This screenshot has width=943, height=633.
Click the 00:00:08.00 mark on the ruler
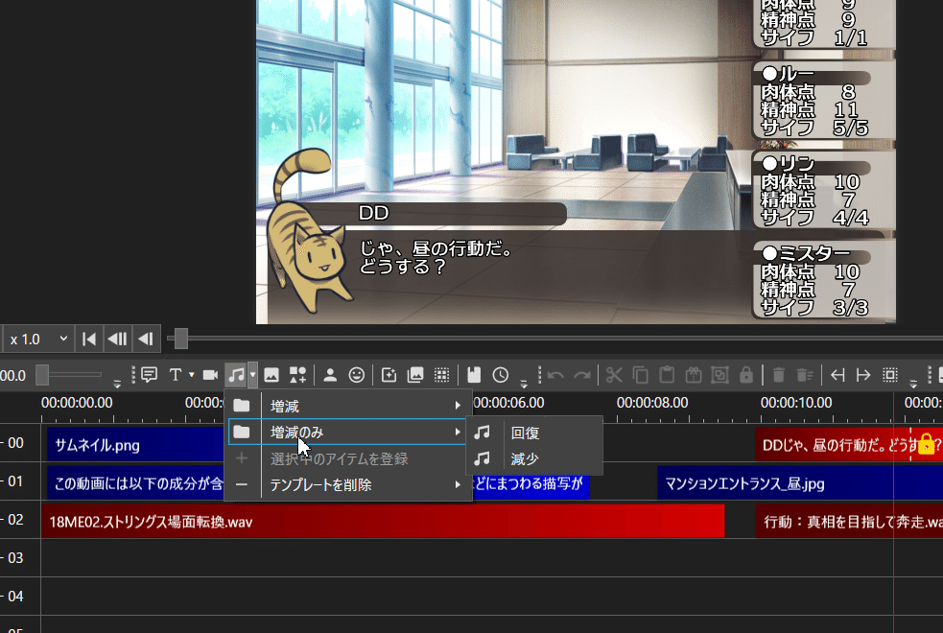pos(652,403)
